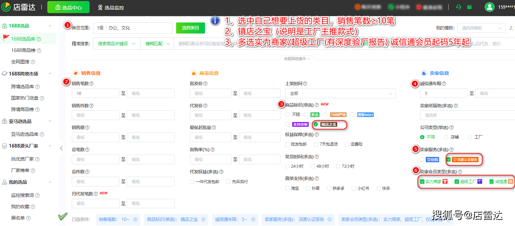Screen dimensions: 515x226
Task: Click the 销售笔数 minimum input with 10
Action: pyautogui.click(x=96, y=93)
